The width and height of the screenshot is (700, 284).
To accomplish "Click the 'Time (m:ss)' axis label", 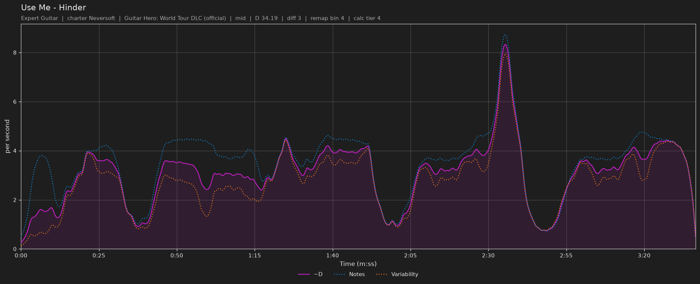I will (x=358, y=264).
